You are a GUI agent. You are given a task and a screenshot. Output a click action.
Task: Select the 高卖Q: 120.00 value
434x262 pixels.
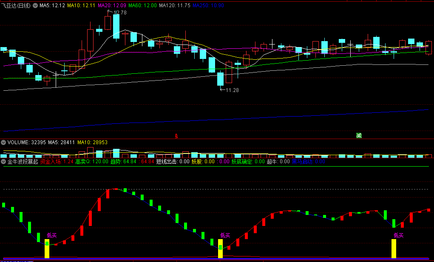click(x=92, y=162)
